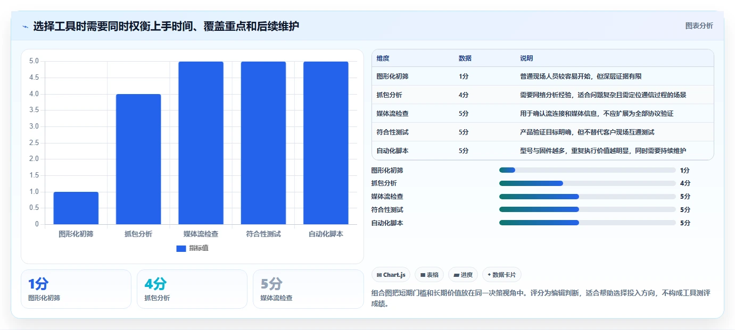Click the 图形化初筛 progress bar
This screenshot has width=735, height=330.
(x=588, y=170)
